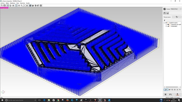This screenshot has height=102, width=182.
Task: Switch to side cube view icon
Action: [38, 5]
